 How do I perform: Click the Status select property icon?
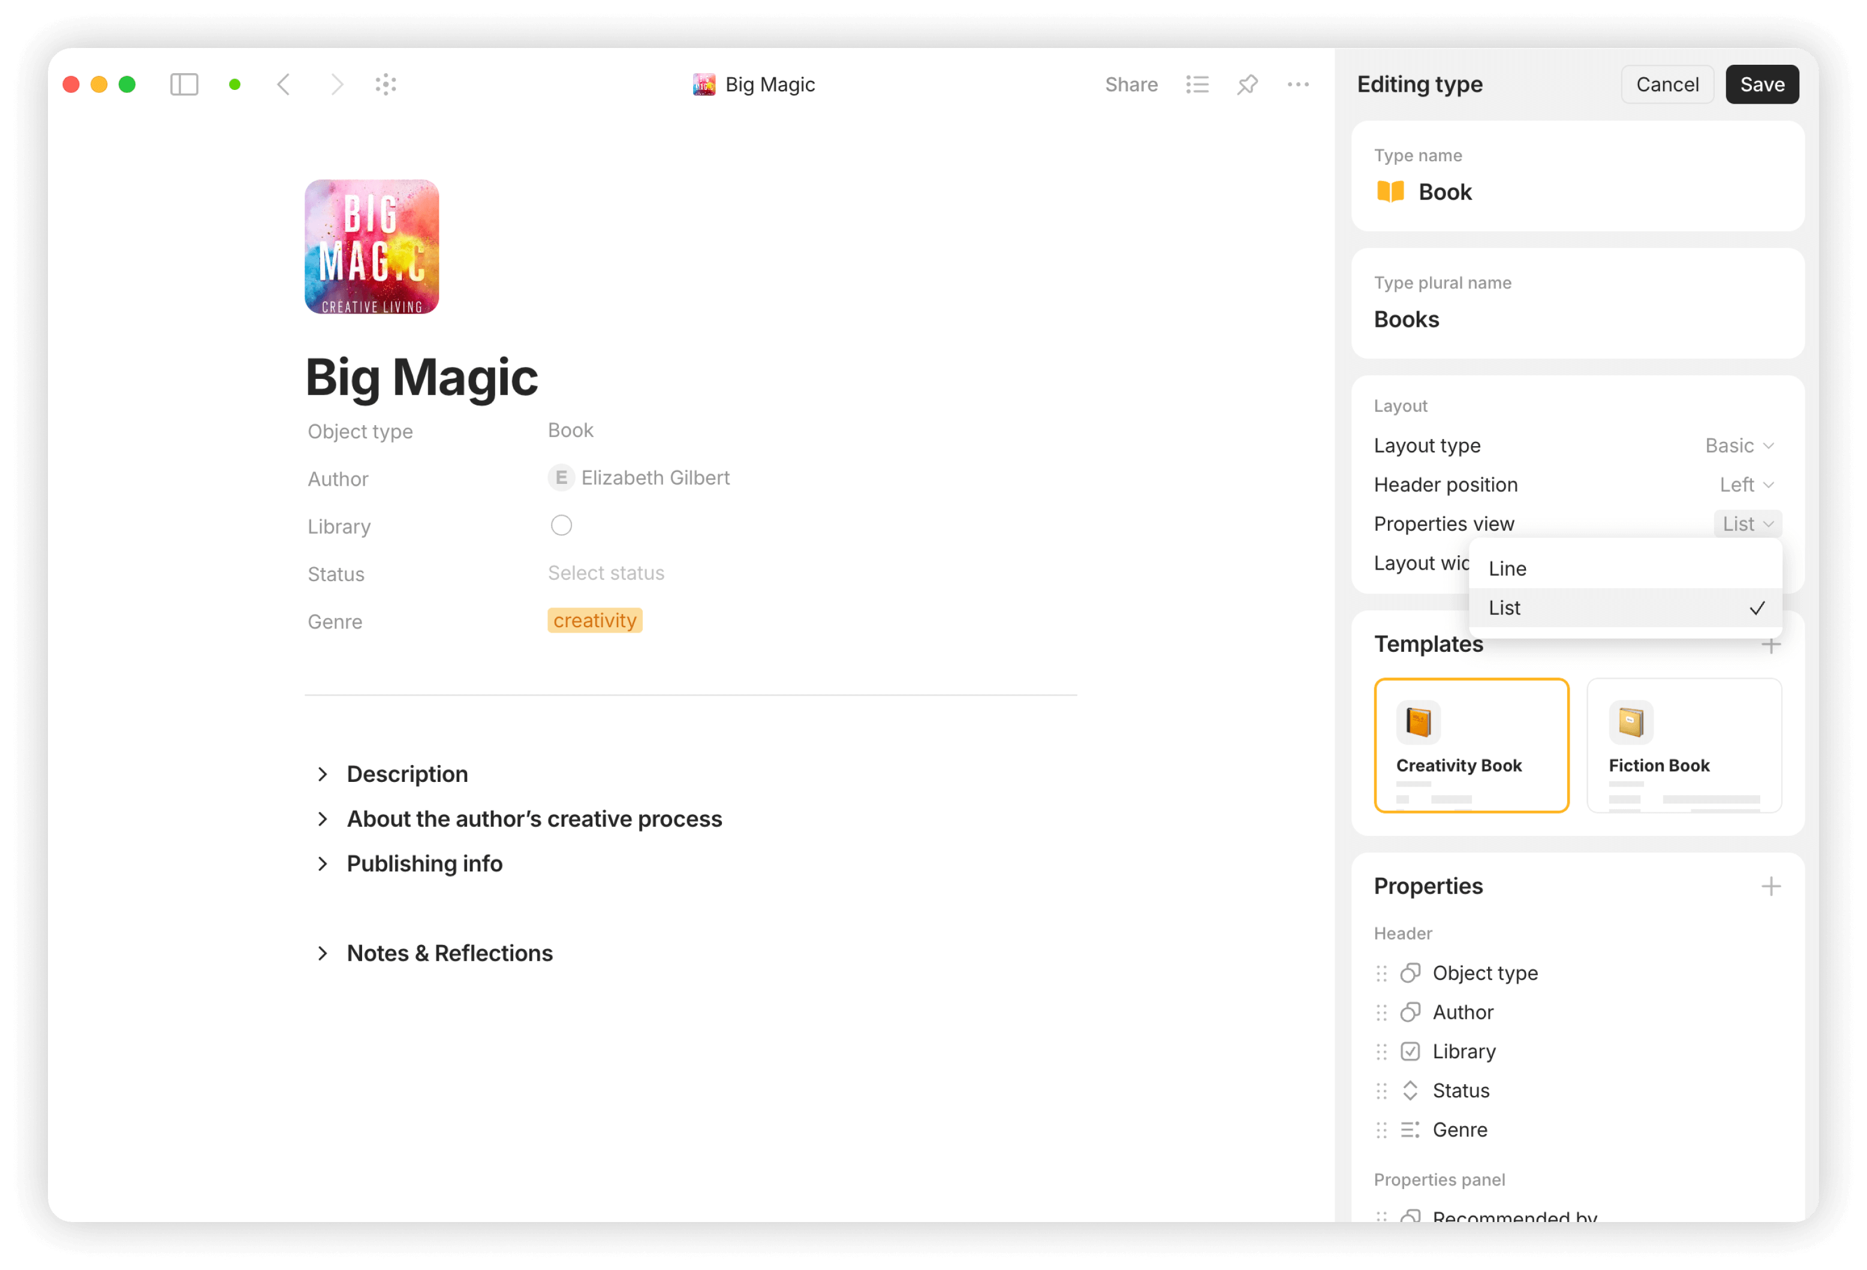click(1410, 1091)
